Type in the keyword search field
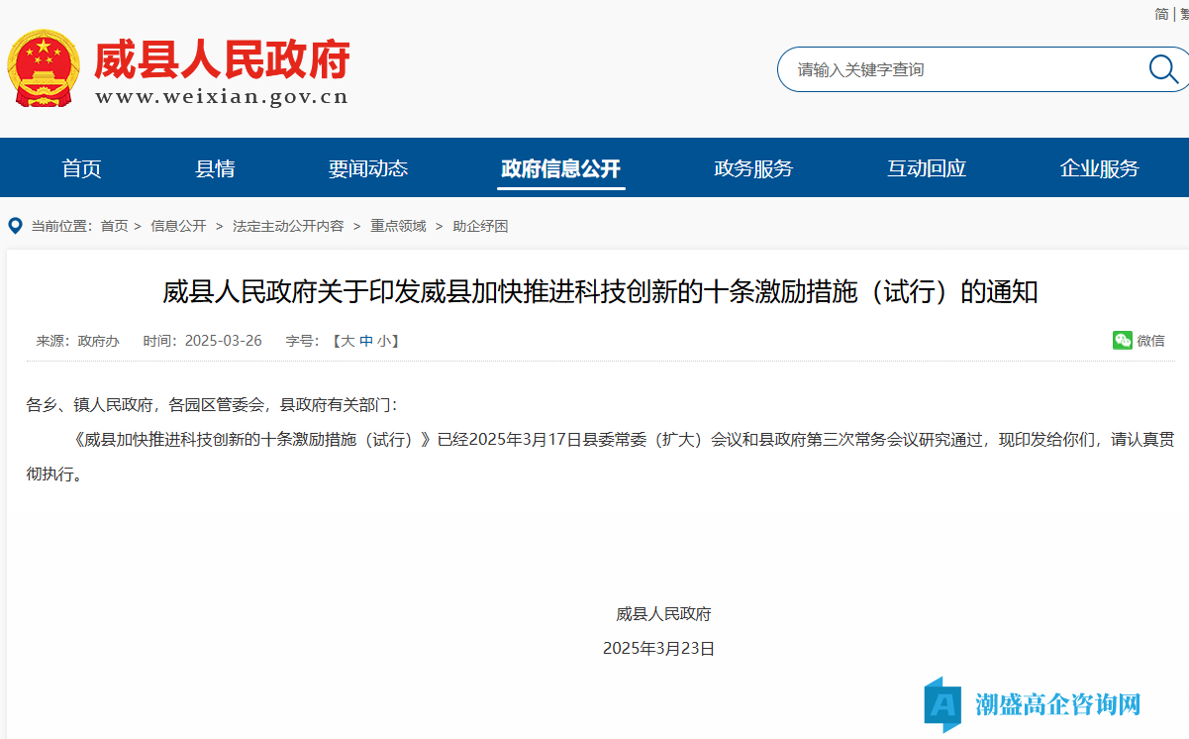The height and width of the screenshot is (739, 1189). (x=960, y=69)
